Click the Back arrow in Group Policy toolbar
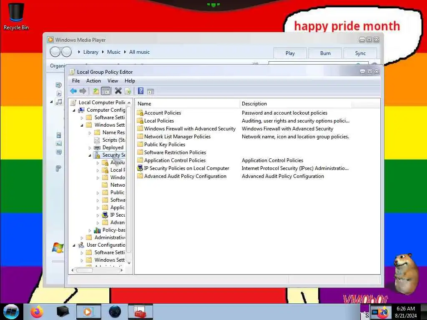Screen dimensions: 427x320 73,91
